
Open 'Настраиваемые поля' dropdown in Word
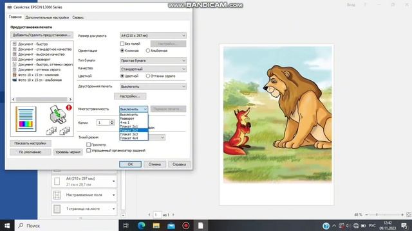point(113,195)
